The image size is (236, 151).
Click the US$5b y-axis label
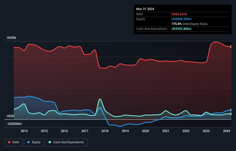point(11,38)
